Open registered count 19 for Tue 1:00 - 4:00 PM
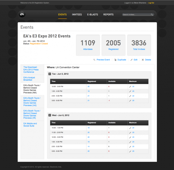Image resolution: width=174 pixels, height=170 pixels. click(89, 91)
